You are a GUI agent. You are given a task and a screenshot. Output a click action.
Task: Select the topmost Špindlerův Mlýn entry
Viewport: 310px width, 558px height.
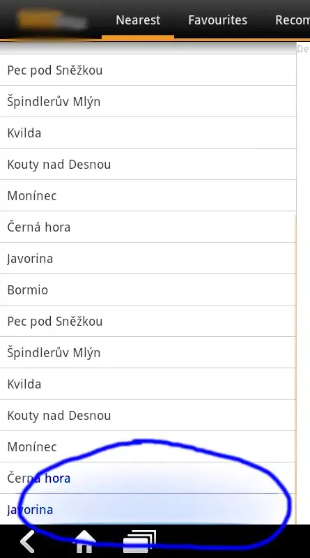coord(148,101)
